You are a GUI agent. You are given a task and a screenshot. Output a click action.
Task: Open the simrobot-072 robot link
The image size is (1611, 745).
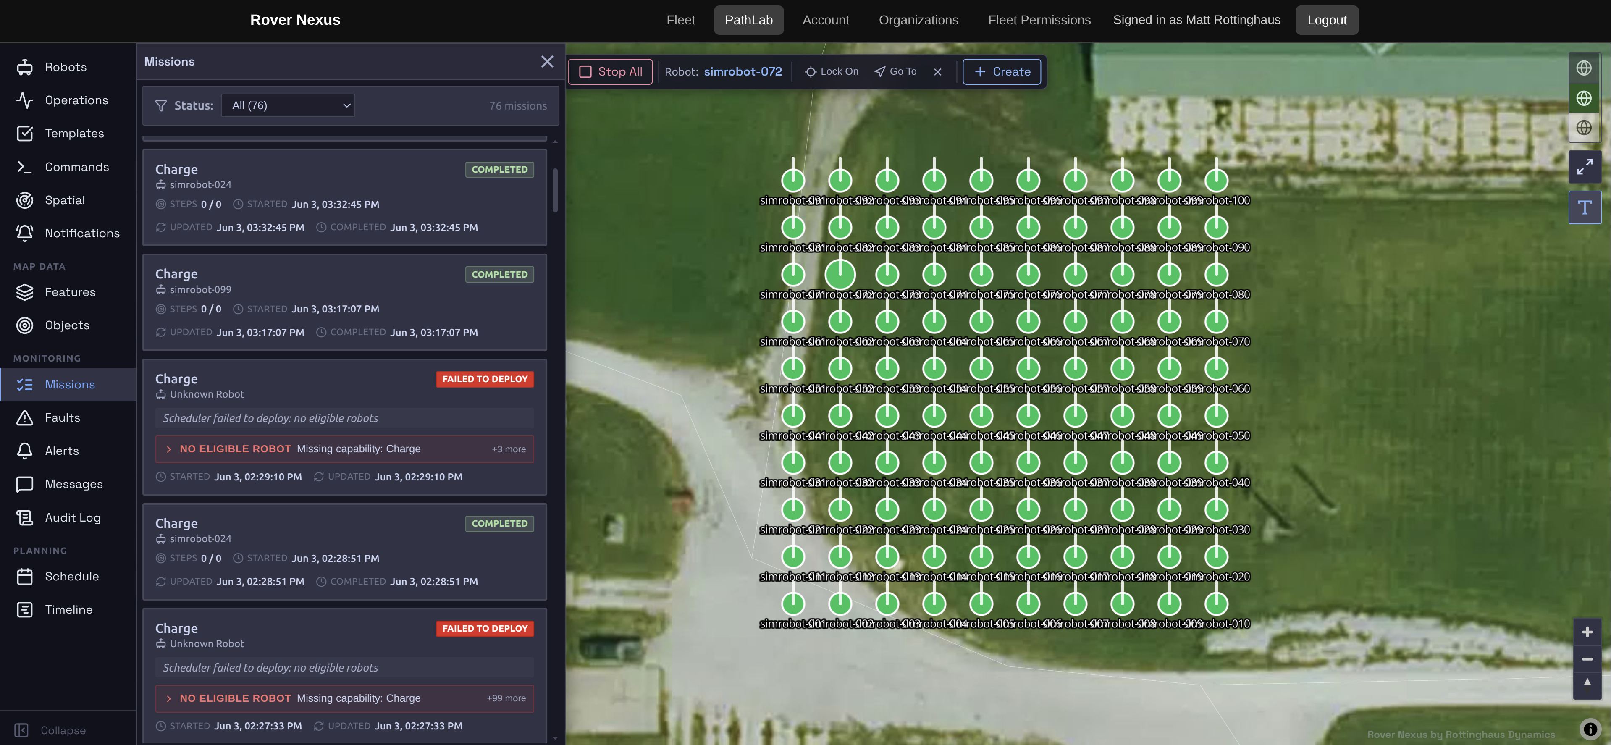click(x=743, y=72)
